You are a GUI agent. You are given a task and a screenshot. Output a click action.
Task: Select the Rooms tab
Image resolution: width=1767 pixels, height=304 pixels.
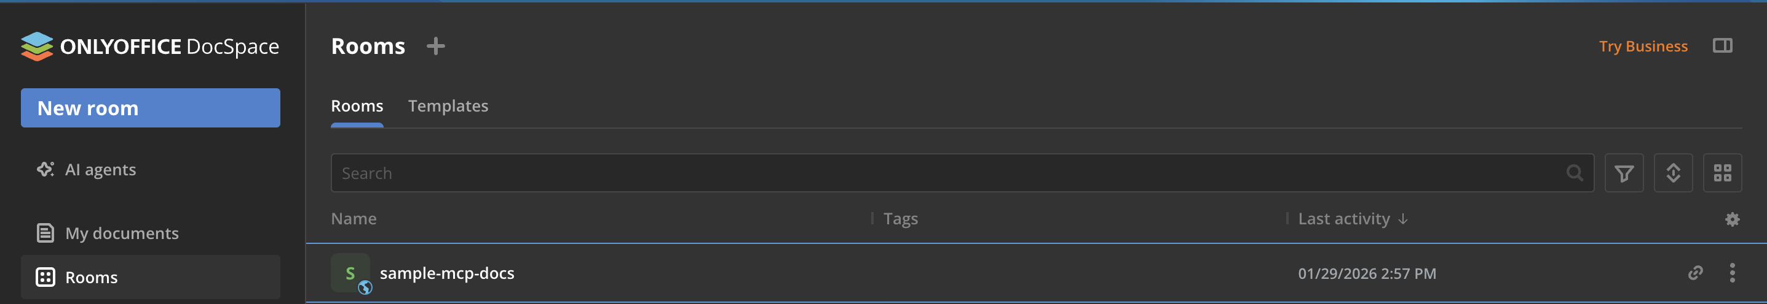[357, 106]
